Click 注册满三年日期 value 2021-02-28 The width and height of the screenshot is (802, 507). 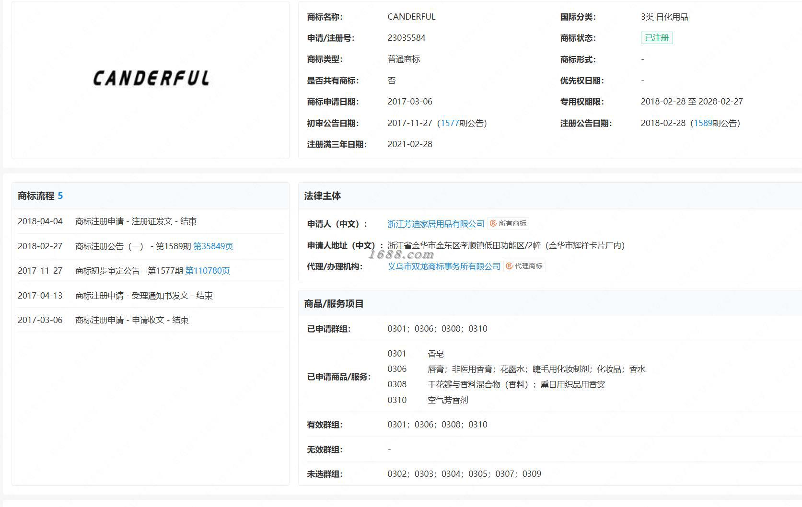tap(410, 144)
